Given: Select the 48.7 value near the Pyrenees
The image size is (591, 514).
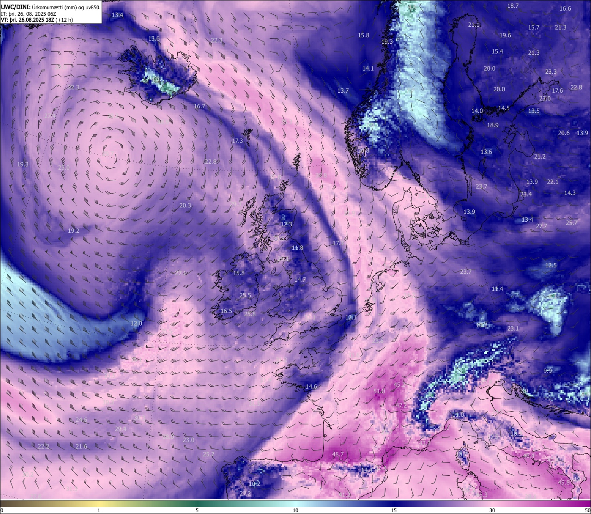Looking at the screenshot, I should coord(338,455).
